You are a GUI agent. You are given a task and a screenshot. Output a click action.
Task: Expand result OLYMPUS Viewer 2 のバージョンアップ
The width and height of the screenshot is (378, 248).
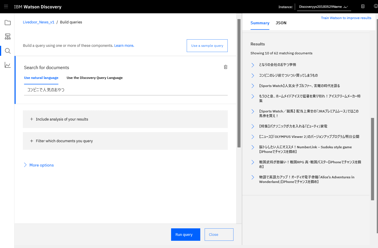[253, 137]
